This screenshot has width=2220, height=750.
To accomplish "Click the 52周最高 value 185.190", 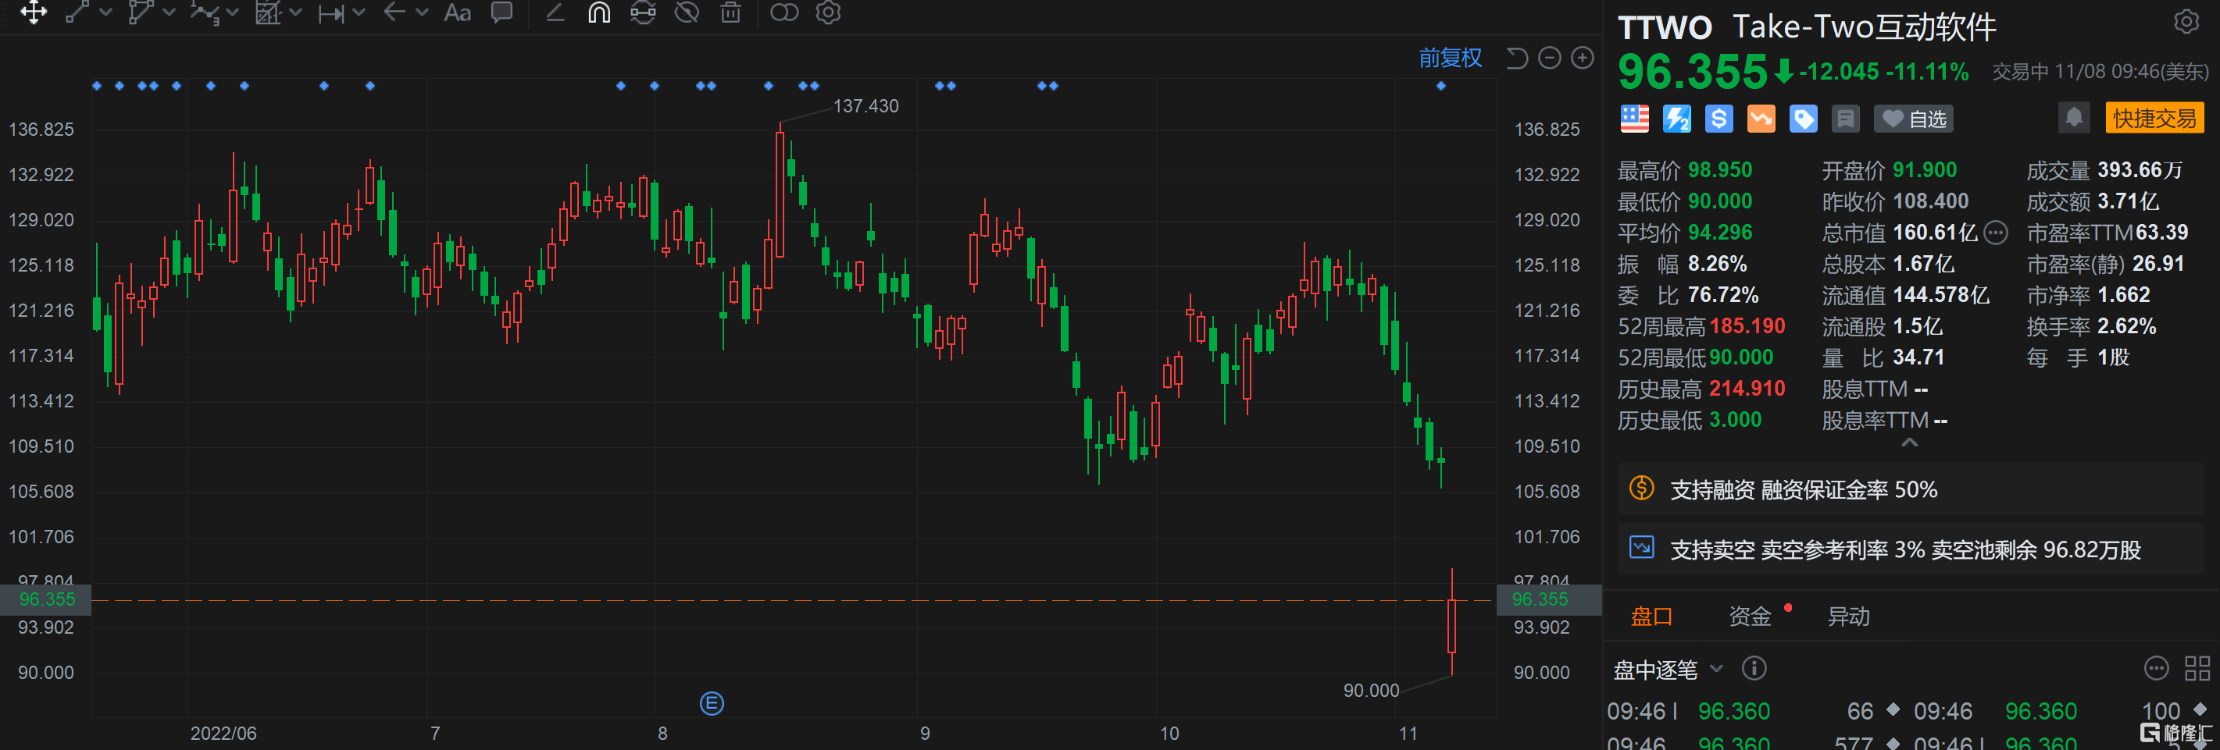I will click(x=1747, y=326).
